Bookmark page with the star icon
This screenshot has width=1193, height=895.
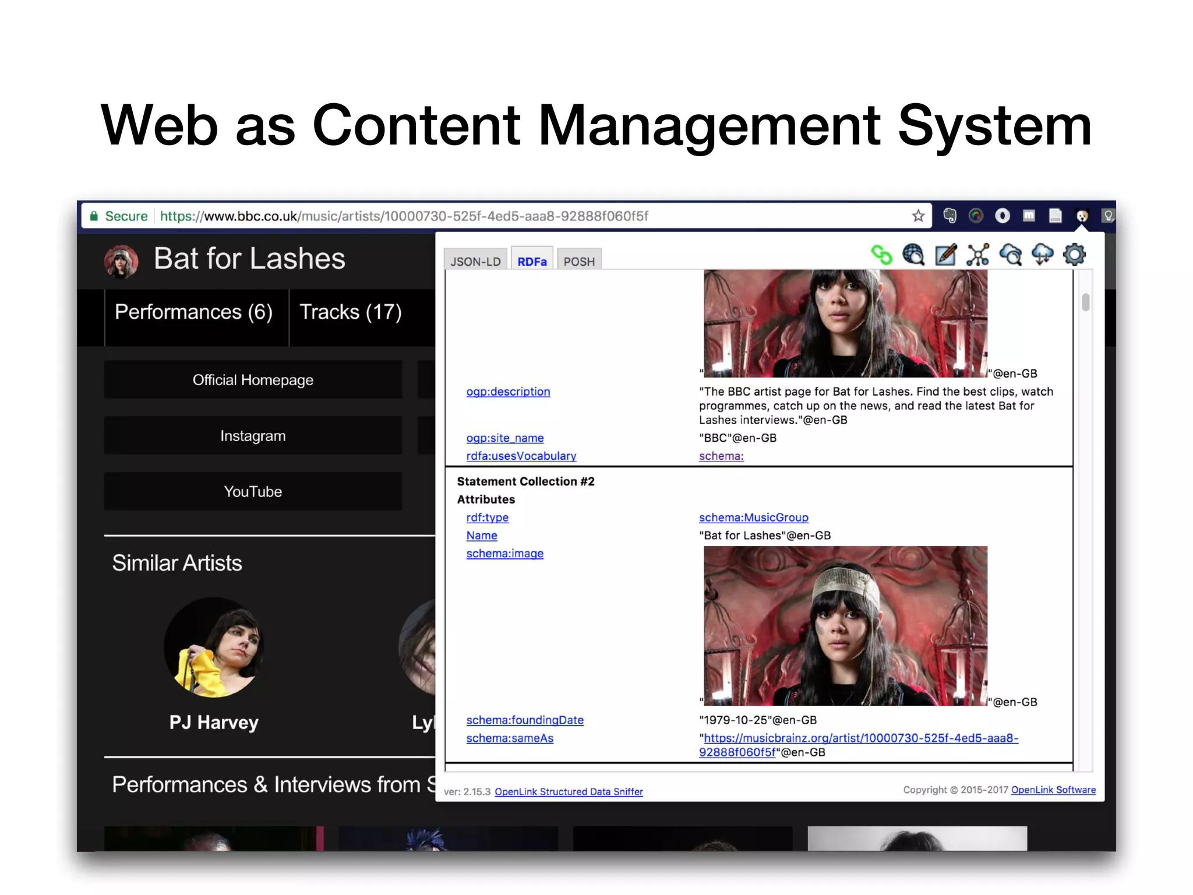pyautogui.click(x=918, y=216)
